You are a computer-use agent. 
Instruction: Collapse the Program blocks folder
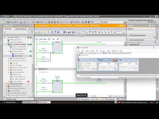[9, 51]
